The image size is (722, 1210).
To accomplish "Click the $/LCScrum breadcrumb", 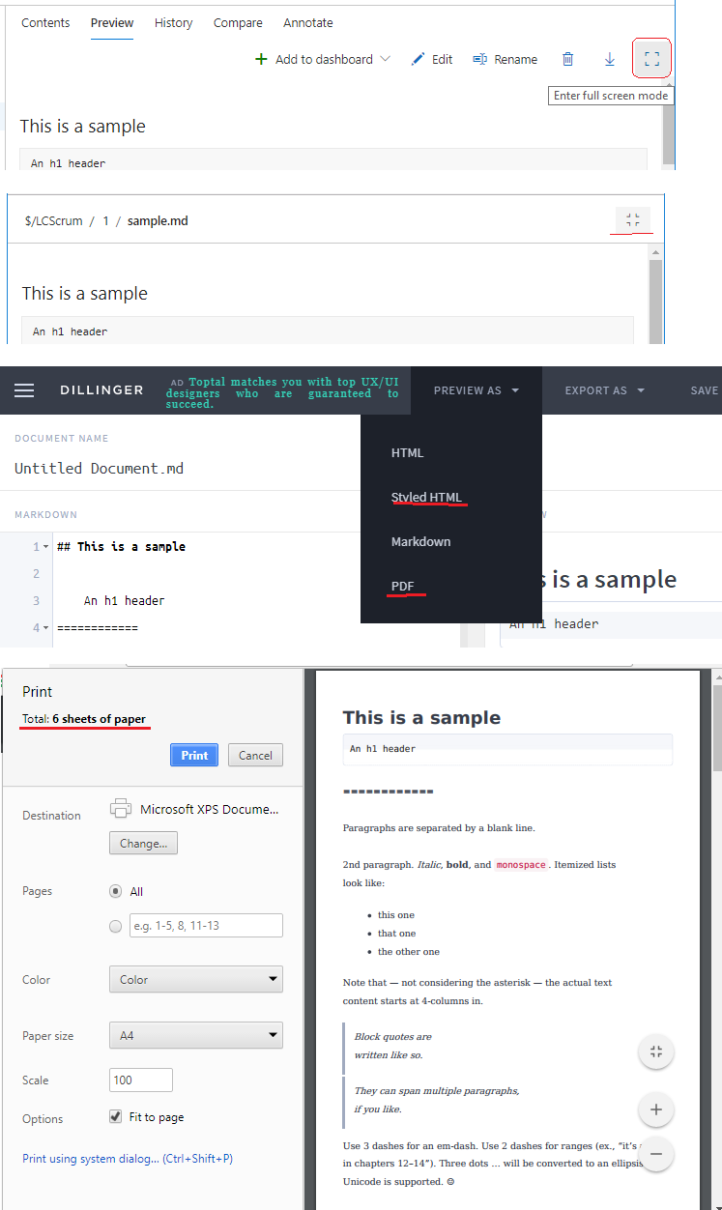I will [52, 220].
